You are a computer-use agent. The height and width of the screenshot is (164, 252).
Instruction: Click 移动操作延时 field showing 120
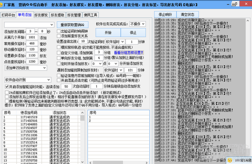32,49
